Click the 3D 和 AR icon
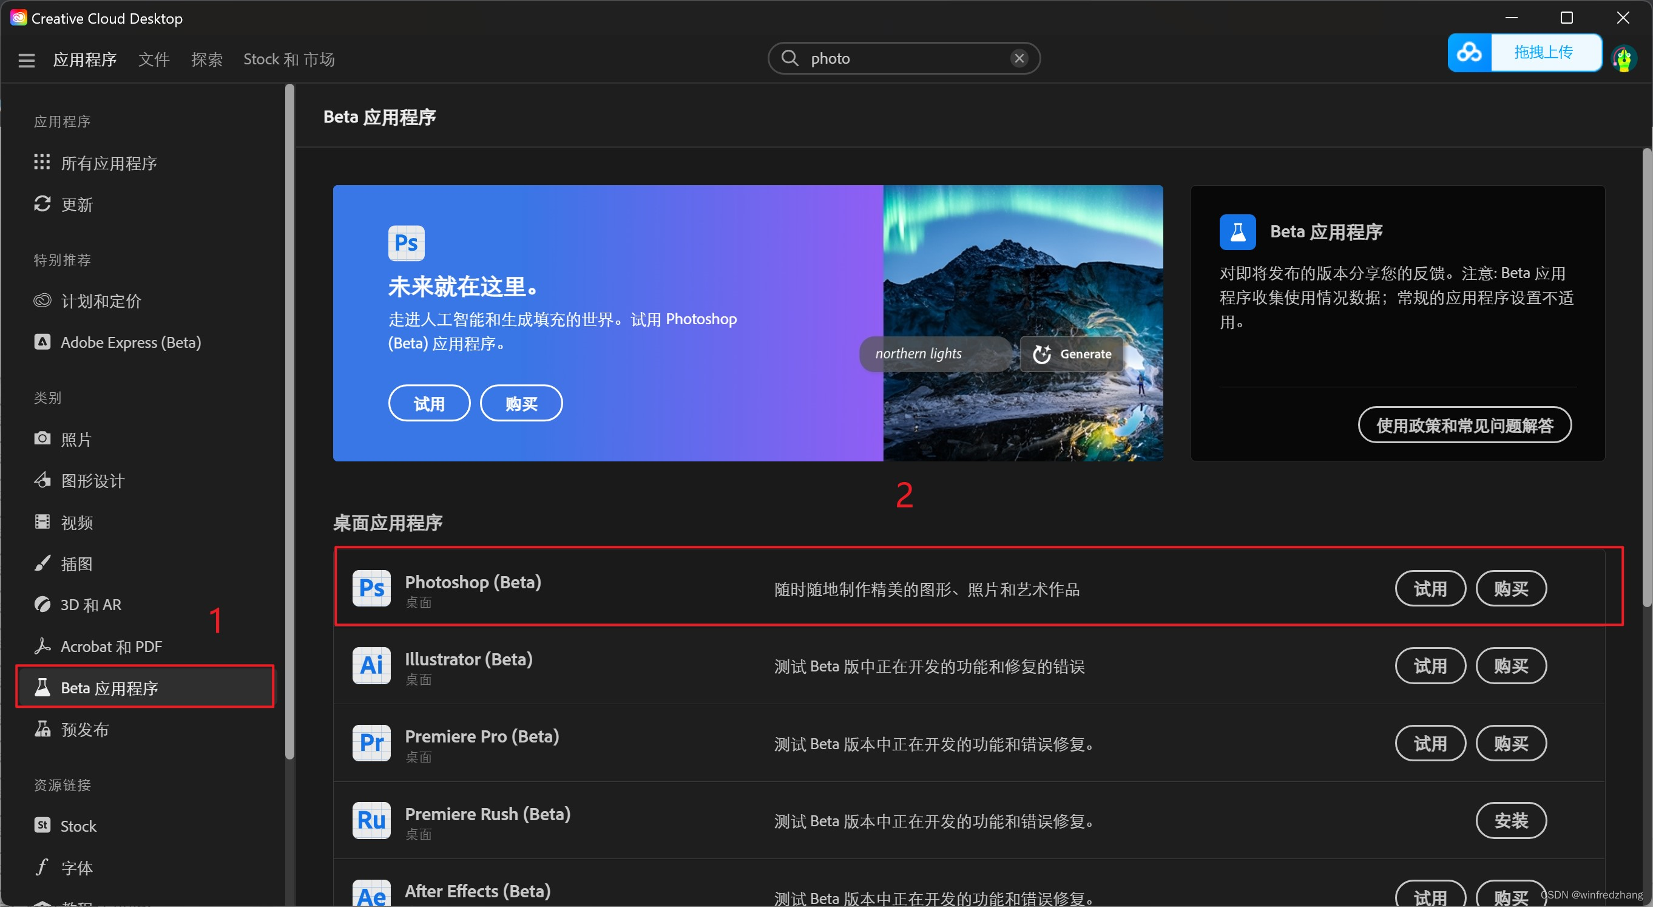This screenshot has height=907, width=1653. [42, 604]
